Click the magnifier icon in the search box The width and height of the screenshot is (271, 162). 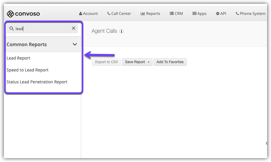(12, 29)
